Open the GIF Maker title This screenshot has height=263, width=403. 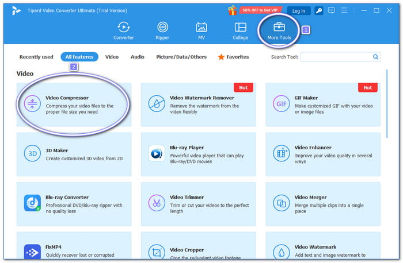tap(306, 98)
